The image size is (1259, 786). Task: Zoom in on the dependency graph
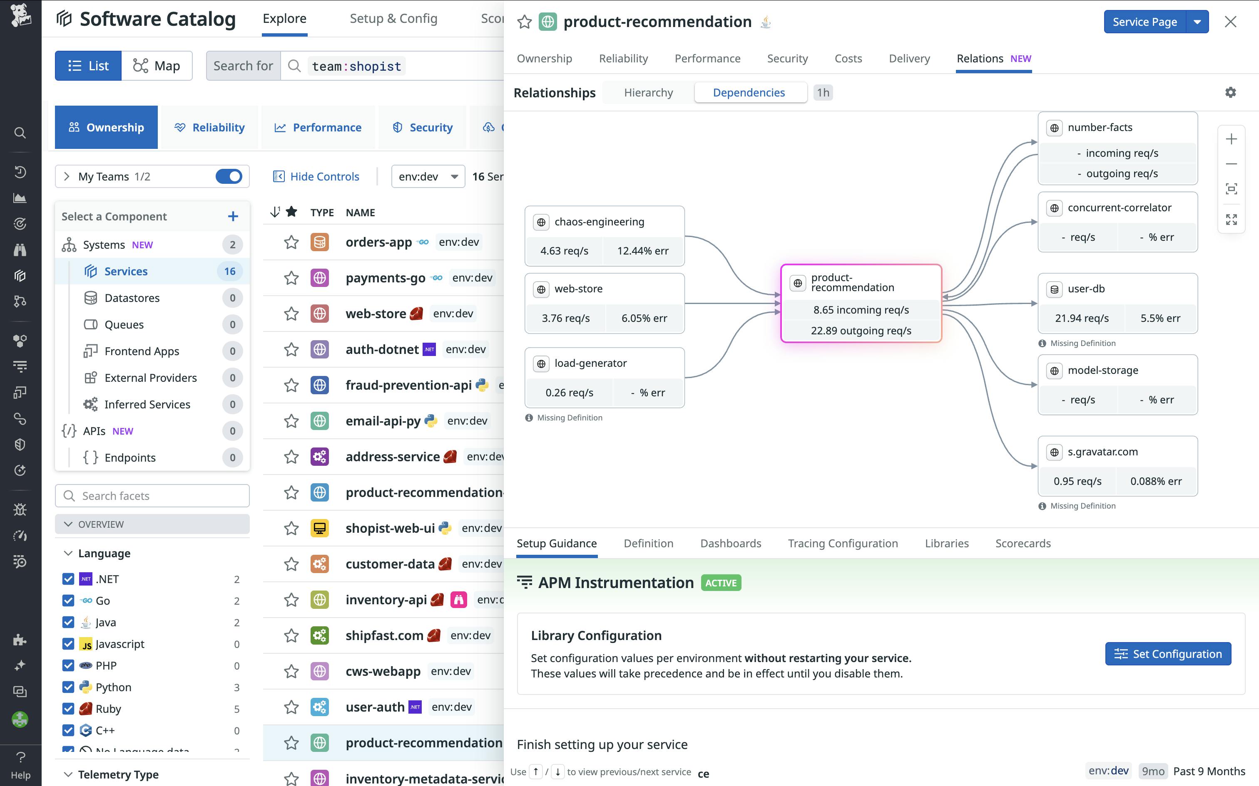click(1232, 138)
